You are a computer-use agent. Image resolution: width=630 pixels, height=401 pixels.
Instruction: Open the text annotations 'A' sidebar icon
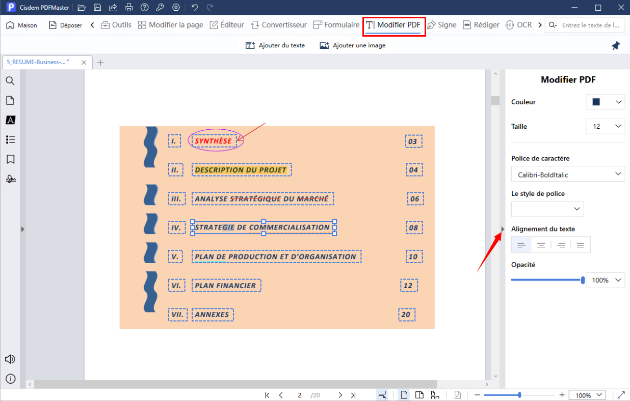[x=10, y=120]
